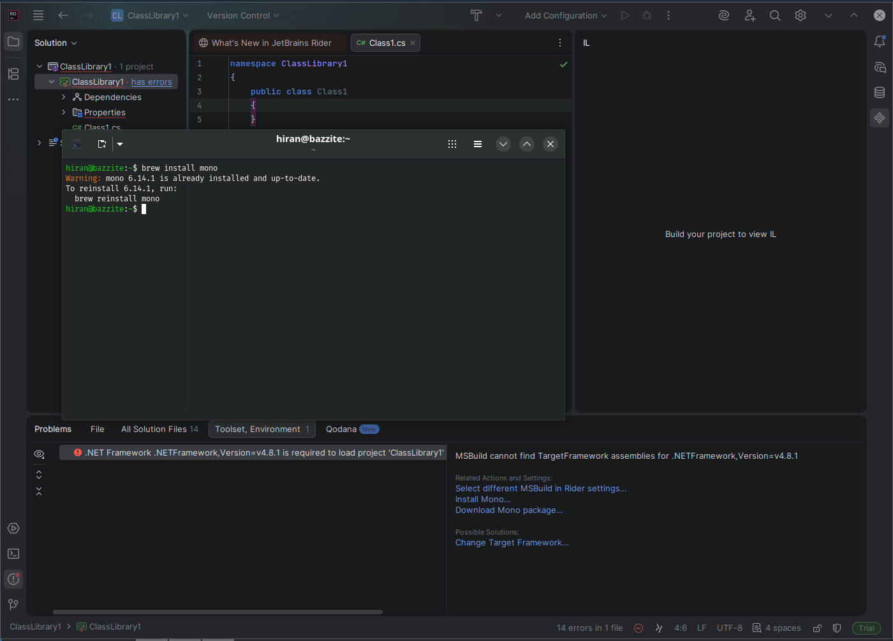Switch to What's New in JetBrains Rider tab
The height and width of the screenshot is (641, 893).
[x=270, y=43]
